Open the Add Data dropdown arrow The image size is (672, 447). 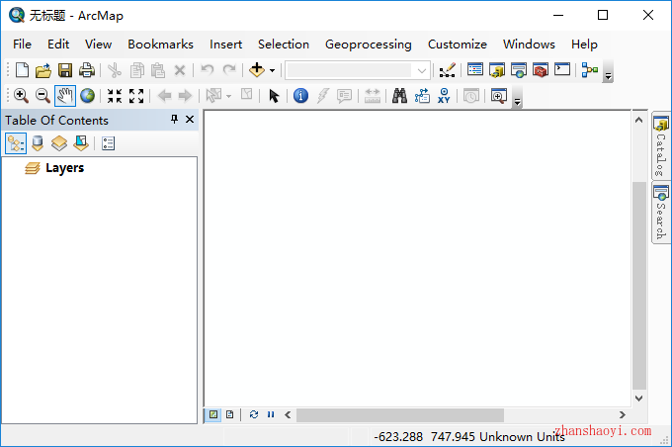272,70
